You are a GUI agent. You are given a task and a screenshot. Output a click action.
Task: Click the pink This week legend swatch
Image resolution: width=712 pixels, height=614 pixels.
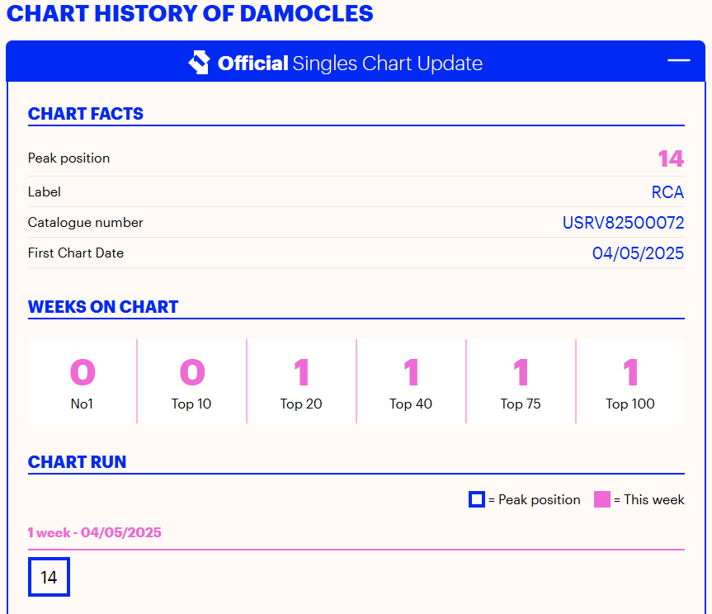pos(603,499)
